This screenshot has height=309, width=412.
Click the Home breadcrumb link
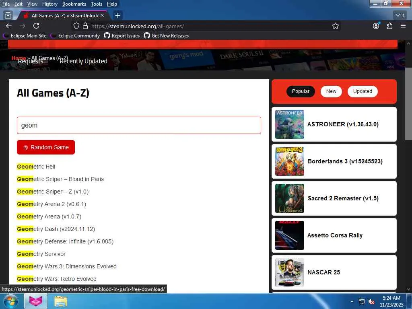tap(19, 58)
